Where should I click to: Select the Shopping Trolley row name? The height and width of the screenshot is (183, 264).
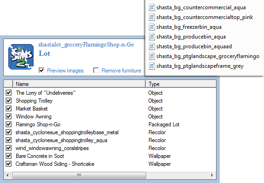tap(34, 101)
